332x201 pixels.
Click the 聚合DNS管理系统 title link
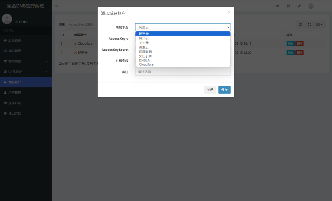(x=26, y=6)
